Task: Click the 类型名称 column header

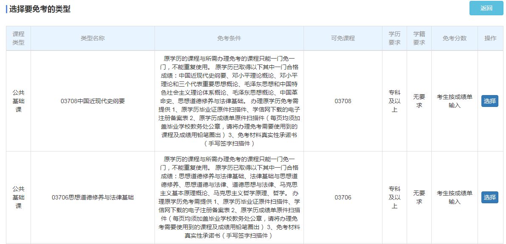Action: pos(93,38)
